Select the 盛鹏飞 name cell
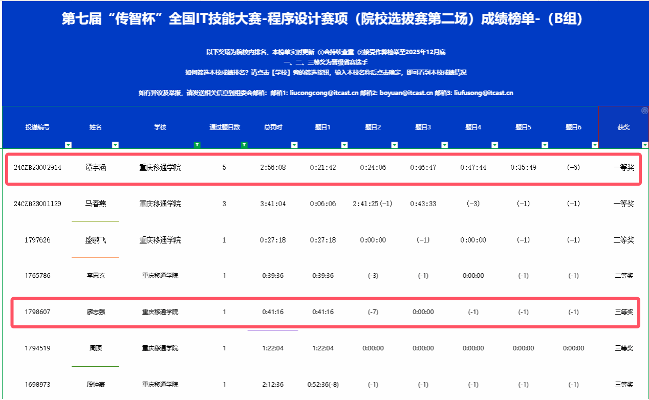649x400 pixels. click(x=96, y=240)
